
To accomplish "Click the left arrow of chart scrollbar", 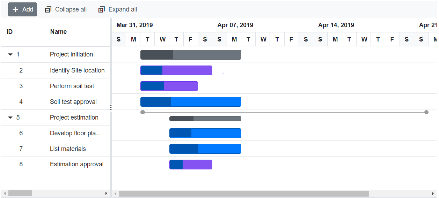I will 116,193.
